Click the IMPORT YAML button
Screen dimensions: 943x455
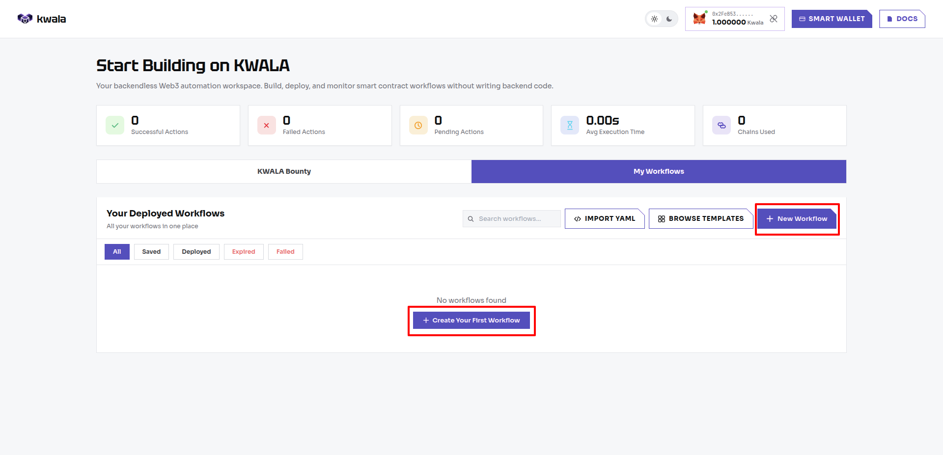coord(605,218)
